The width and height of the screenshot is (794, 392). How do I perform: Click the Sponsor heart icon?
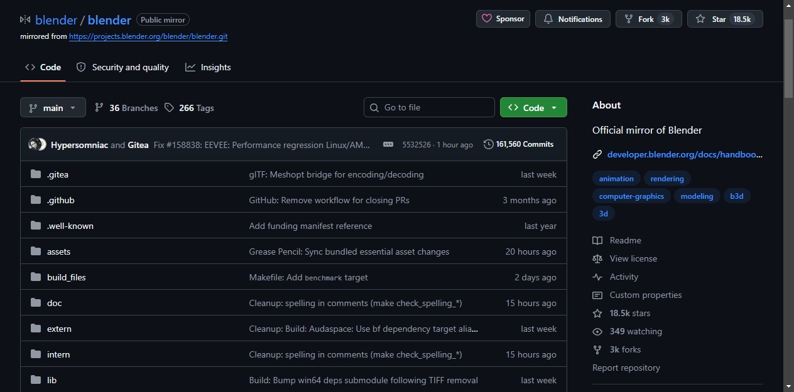(x=487, y=19)
